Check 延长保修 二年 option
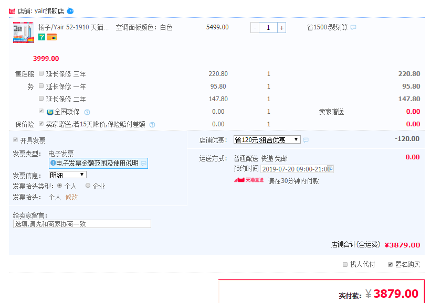431x303 pixels. pos(41,98)
